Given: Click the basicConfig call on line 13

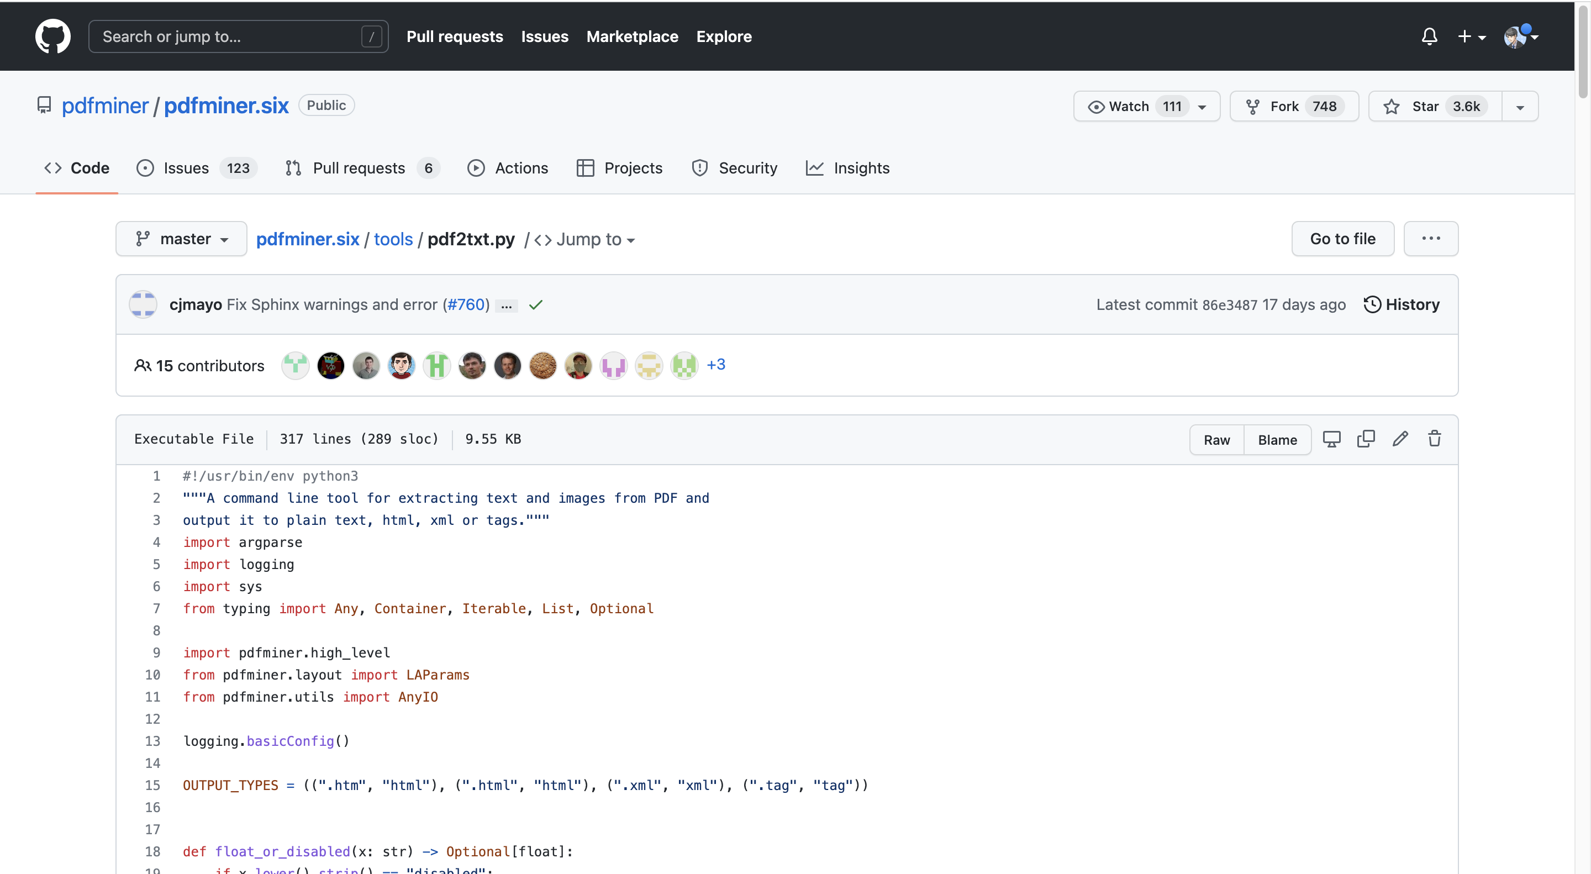Looking at the screenshot, I should pos(290,741).
